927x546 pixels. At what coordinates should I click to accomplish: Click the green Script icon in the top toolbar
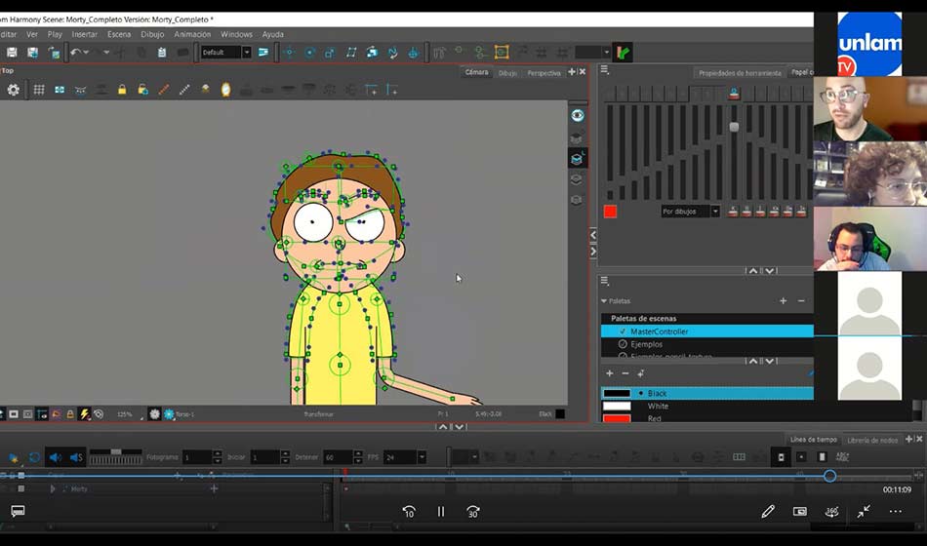tap(623, 52)
